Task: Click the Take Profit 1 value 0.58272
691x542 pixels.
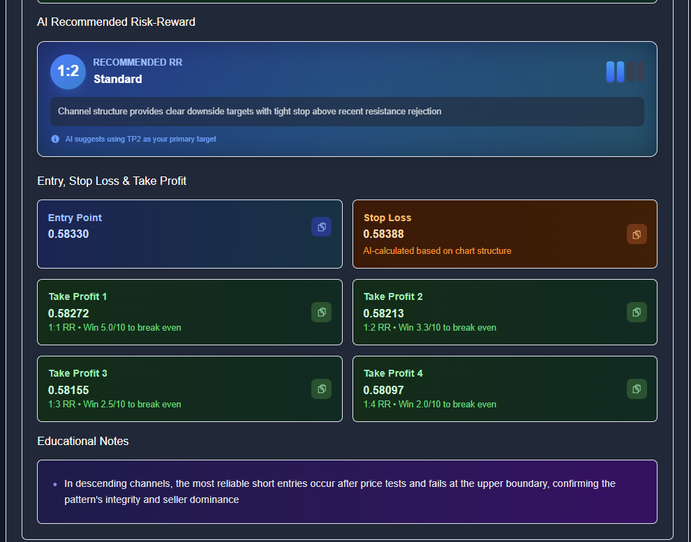Action: (x=68, y=313)
